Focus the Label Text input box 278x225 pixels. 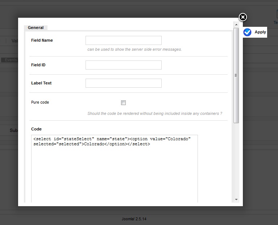click(x=123, y=83)
